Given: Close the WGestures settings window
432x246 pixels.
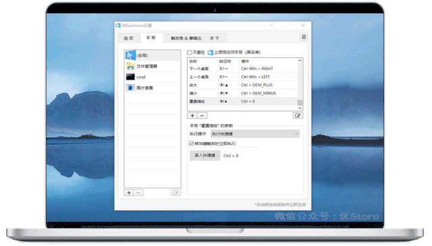Looking at the screenshot, I should tap(303, 25).
